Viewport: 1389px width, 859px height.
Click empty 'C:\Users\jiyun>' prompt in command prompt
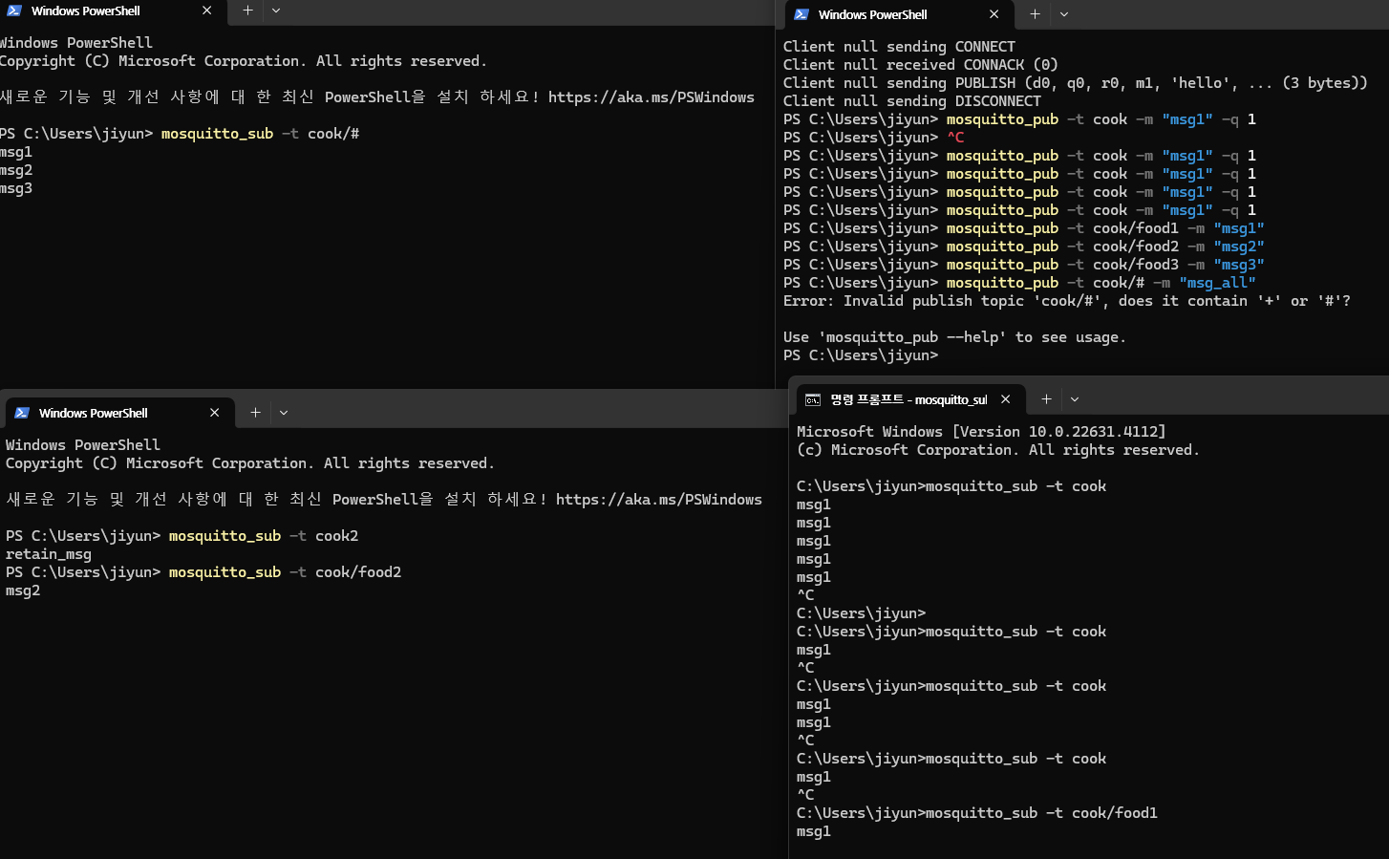pyautogui.click(x=861, y=613)
